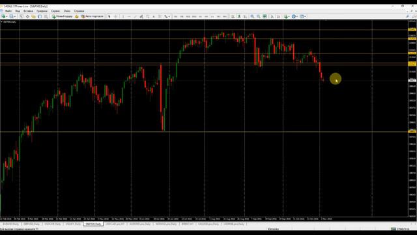
Task: Select the Cursor arrow tool
Action: (x=109, y=16)
